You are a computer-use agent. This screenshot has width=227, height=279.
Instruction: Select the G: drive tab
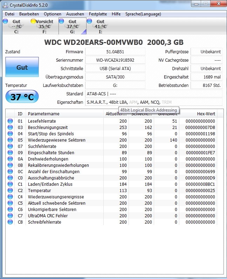(x=73, y=26)
